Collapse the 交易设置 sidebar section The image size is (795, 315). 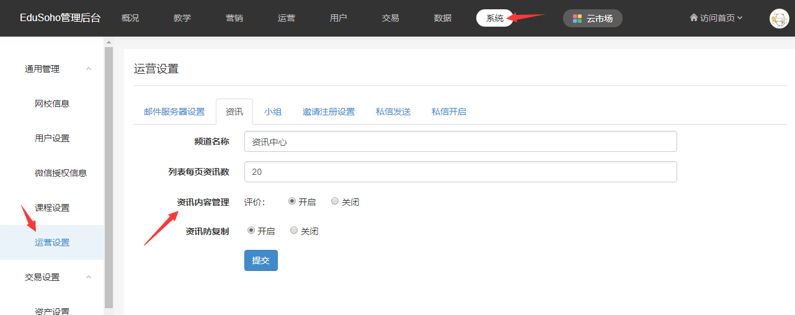pyautogui.click(x=89, y=277)
